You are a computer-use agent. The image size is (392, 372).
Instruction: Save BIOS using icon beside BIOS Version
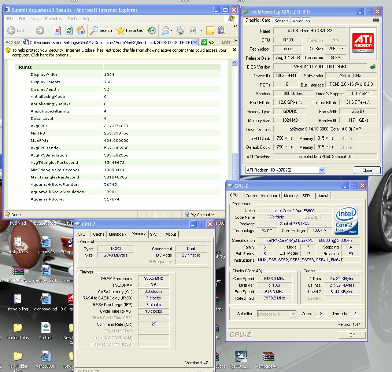point(373,67)
